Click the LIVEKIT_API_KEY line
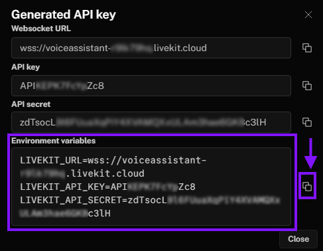 point(107,187)
